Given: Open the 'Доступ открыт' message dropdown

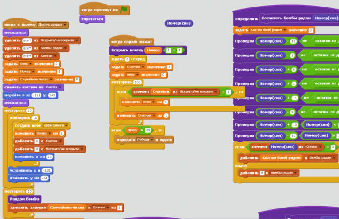Looking at the screenshot, I should click(x=65, y=25).
